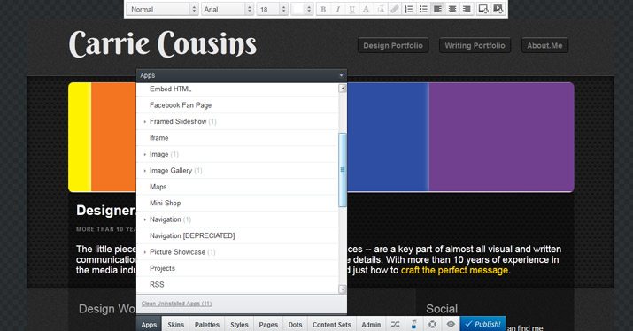Toggle bold text formatting
The height and width of the screenshot is (331, 633).
[x=323, y=9]
